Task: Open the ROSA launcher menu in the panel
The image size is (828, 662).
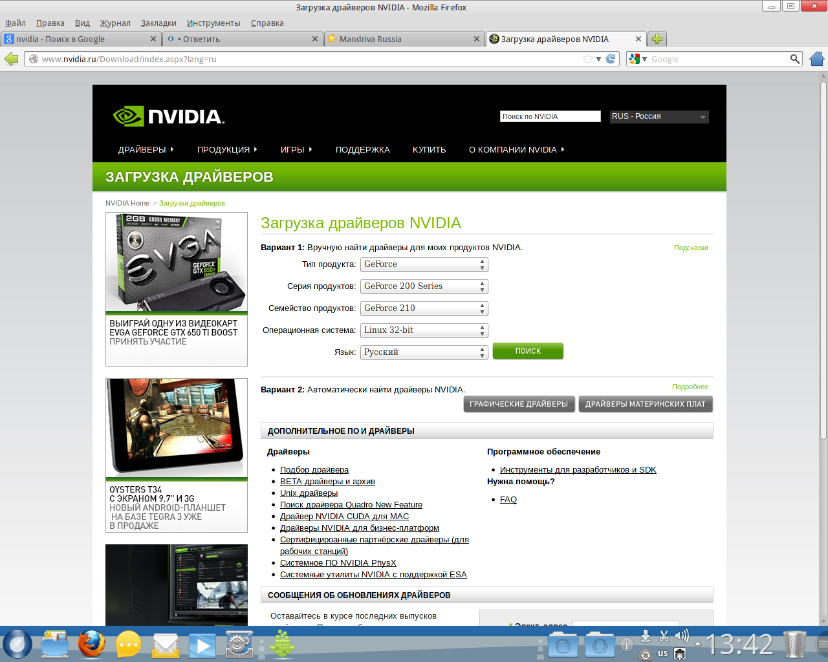Action: pos(17,645)
